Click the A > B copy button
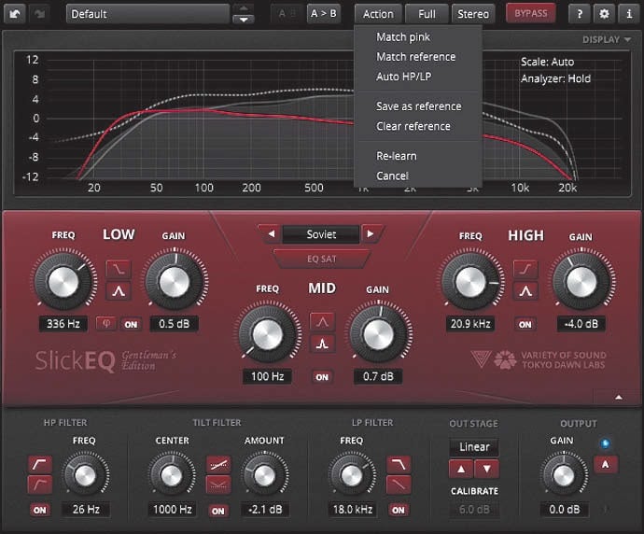The image size is (644, 534). [324, 14]
